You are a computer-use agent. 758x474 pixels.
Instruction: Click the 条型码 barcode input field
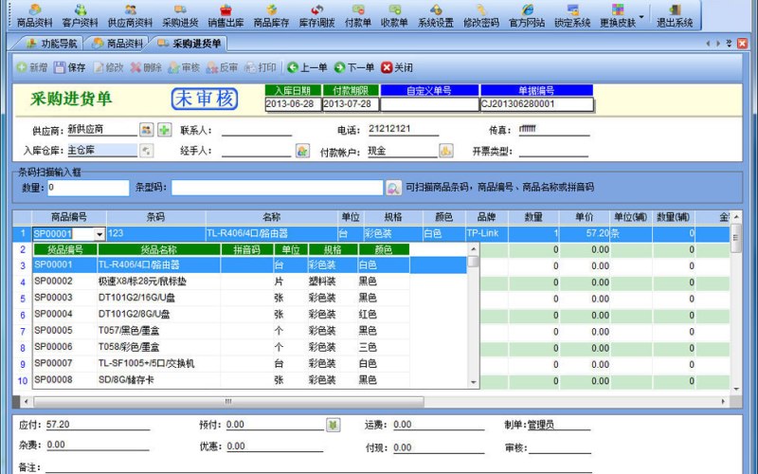277,188
